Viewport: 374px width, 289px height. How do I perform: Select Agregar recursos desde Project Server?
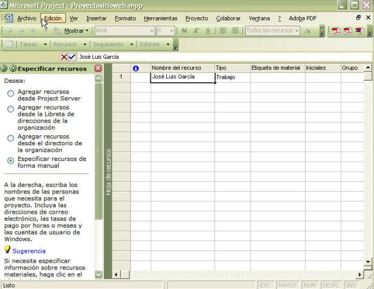click(x=10, y=94)
